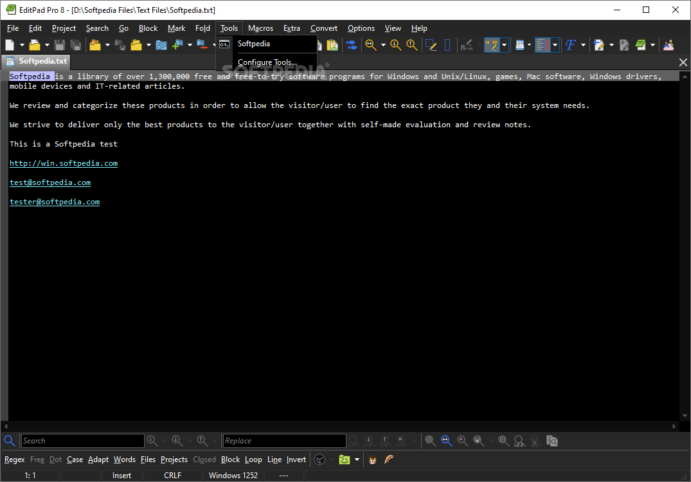The width and height of the screenshot is (691, 482).
Task: Click the find next down-arrow magnifier
Action: click(x=396, y=45)
